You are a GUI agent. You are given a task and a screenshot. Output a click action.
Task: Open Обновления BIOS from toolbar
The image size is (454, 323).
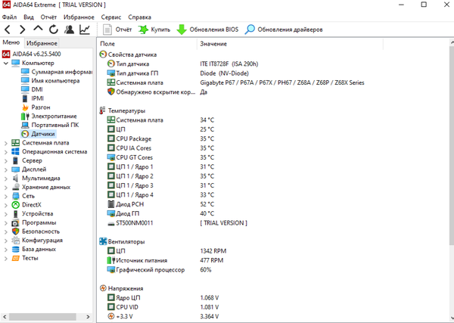(206, 30)
